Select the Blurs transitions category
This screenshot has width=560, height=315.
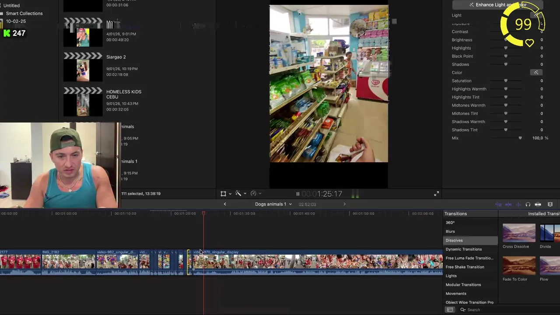[471, 231]
